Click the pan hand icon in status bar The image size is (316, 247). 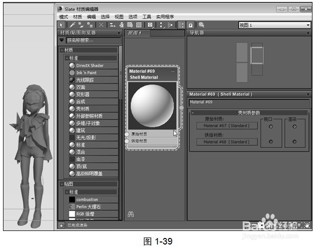307,225
